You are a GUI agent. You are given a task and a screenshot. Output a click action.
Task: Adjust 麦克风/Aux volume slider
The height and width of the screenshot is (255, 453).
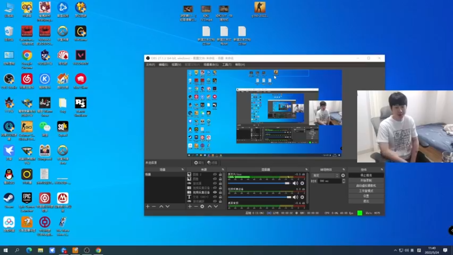click(259, 183)
